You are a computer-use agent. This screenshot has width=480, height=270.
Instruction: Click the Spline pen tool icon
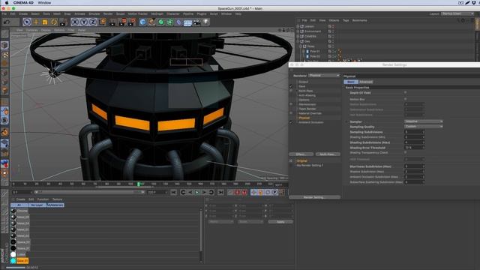click(151, 22)
